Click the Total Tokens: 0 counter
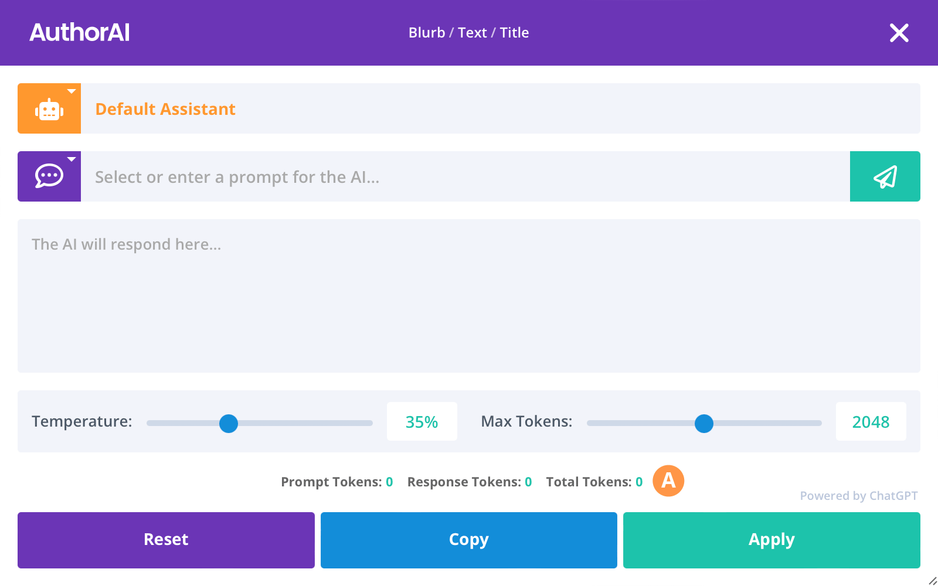 594,482
